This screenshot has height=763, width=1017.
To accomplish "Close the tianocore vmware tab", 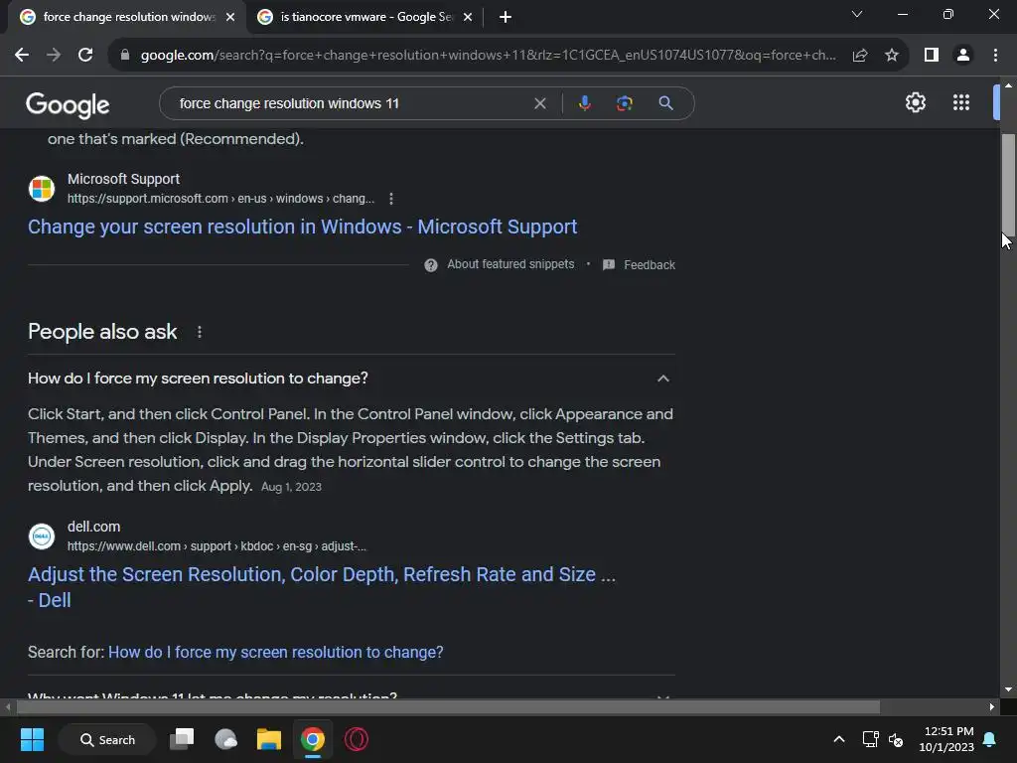I will tap(468, 17).
